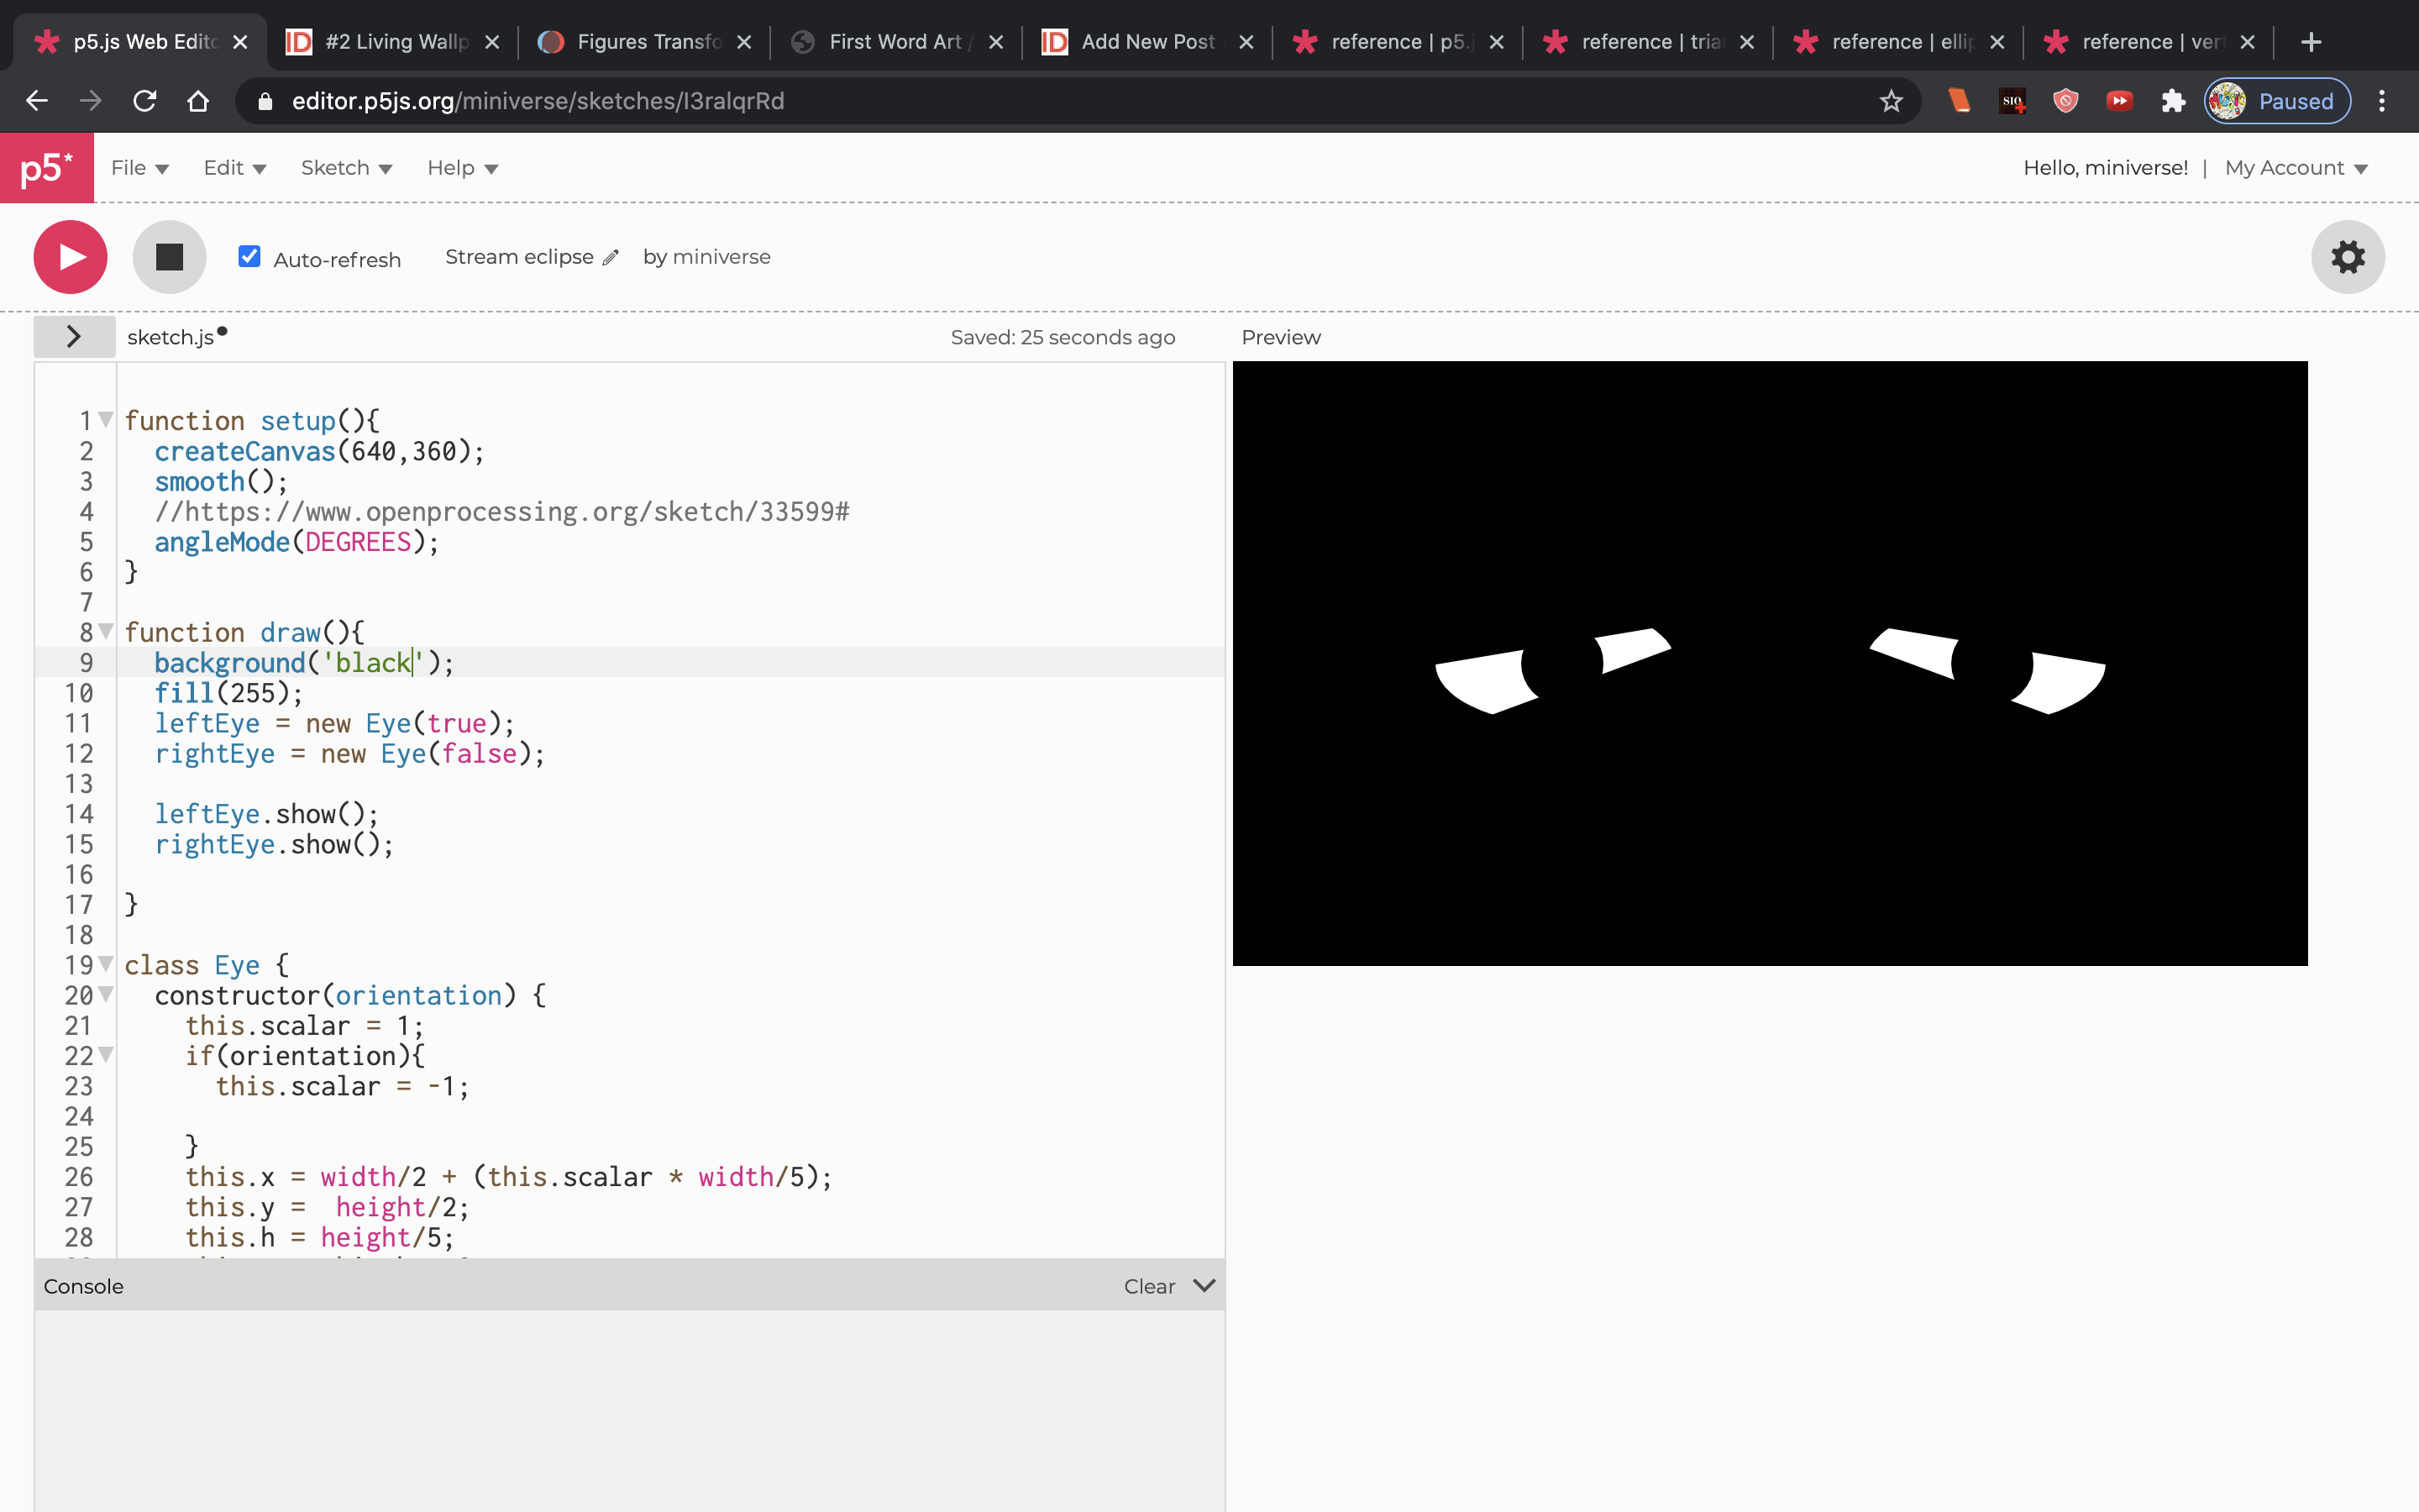
Task: Fold the setup function at line 1
Action: [106, 419]
